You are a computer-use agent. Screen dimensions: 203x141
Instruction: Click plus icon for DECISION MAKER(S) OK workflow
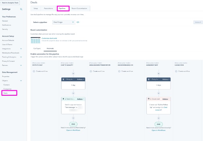pos(119,71)
